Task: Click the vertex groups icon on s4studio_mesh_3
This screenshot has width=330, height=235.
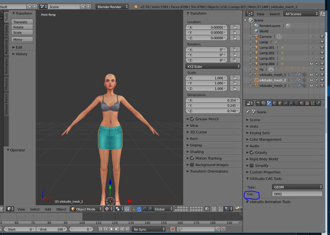Action: (304, 86)
